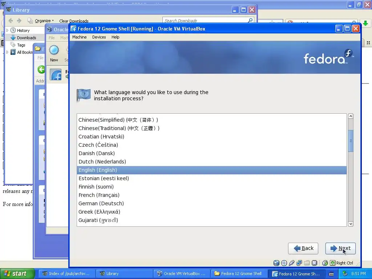
Task: Select German (Deutsch)
Action: click(x=212, y=203)
